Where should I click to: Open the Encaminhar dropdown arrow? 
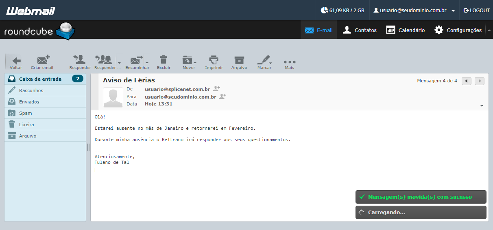coord(147,62)
